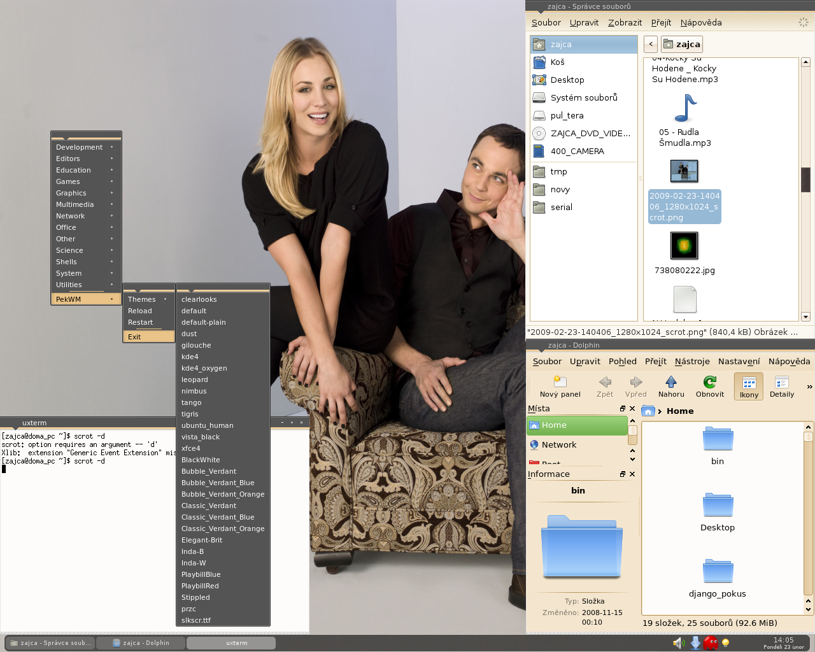Viewport: 815px width, 652px height.
Task: Select Desktop in the Správce souborů sidebar
Action: (x=584, y=80)
